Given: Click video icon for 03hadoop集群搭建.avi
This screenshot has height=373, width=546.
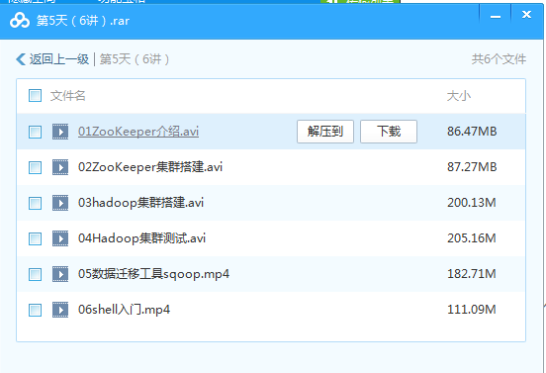Looking at the screenshot, I should 60,203.
